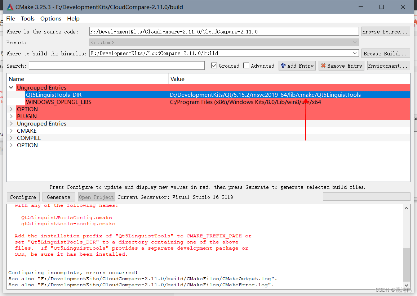Expand the COMPILE group
This screenshot has height=296, width=417.
click(11, 138)
